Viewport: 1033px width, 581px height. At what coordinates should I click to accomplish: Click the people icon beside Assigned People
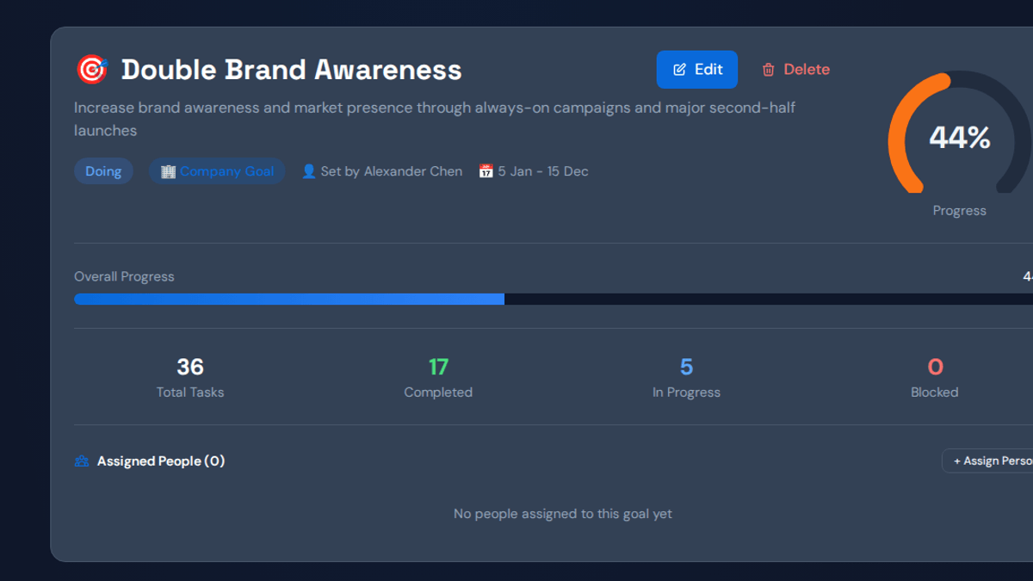click(82, 461)
